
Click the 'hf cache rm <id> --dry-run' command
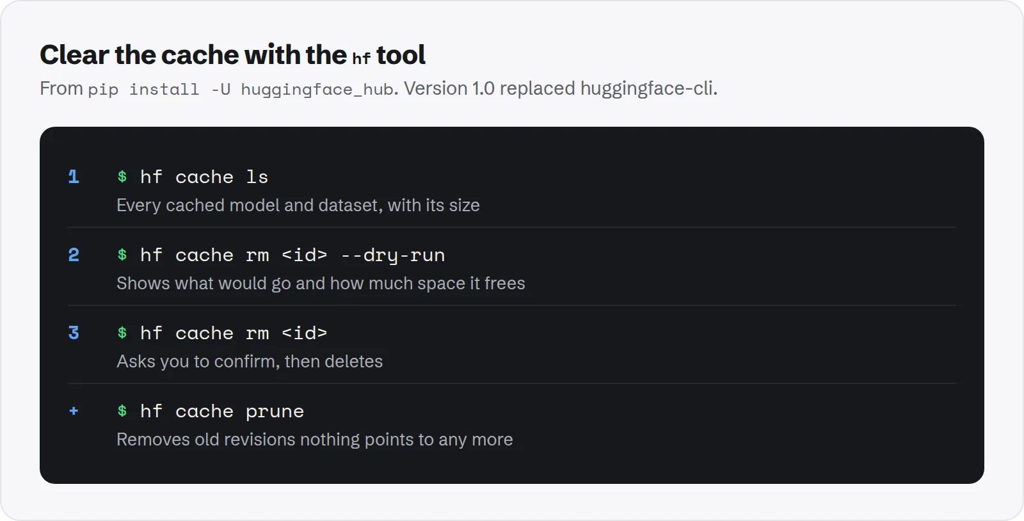coord(292,255)
